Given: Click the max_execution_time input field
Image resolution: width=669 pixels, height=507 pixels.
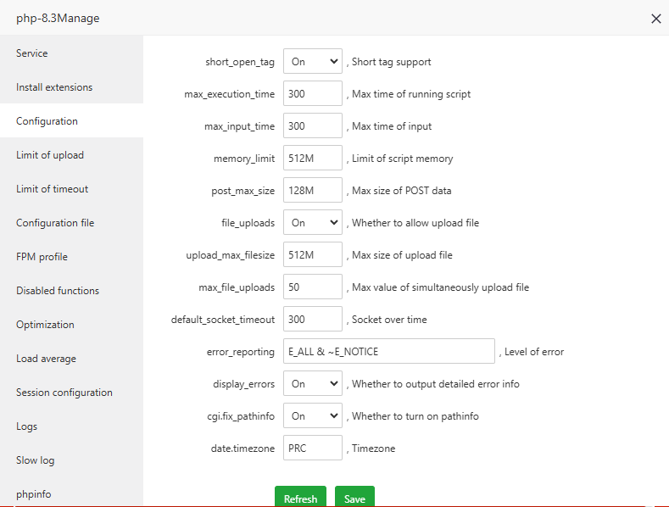Looking at the screenshot, I should pos(312,94).
